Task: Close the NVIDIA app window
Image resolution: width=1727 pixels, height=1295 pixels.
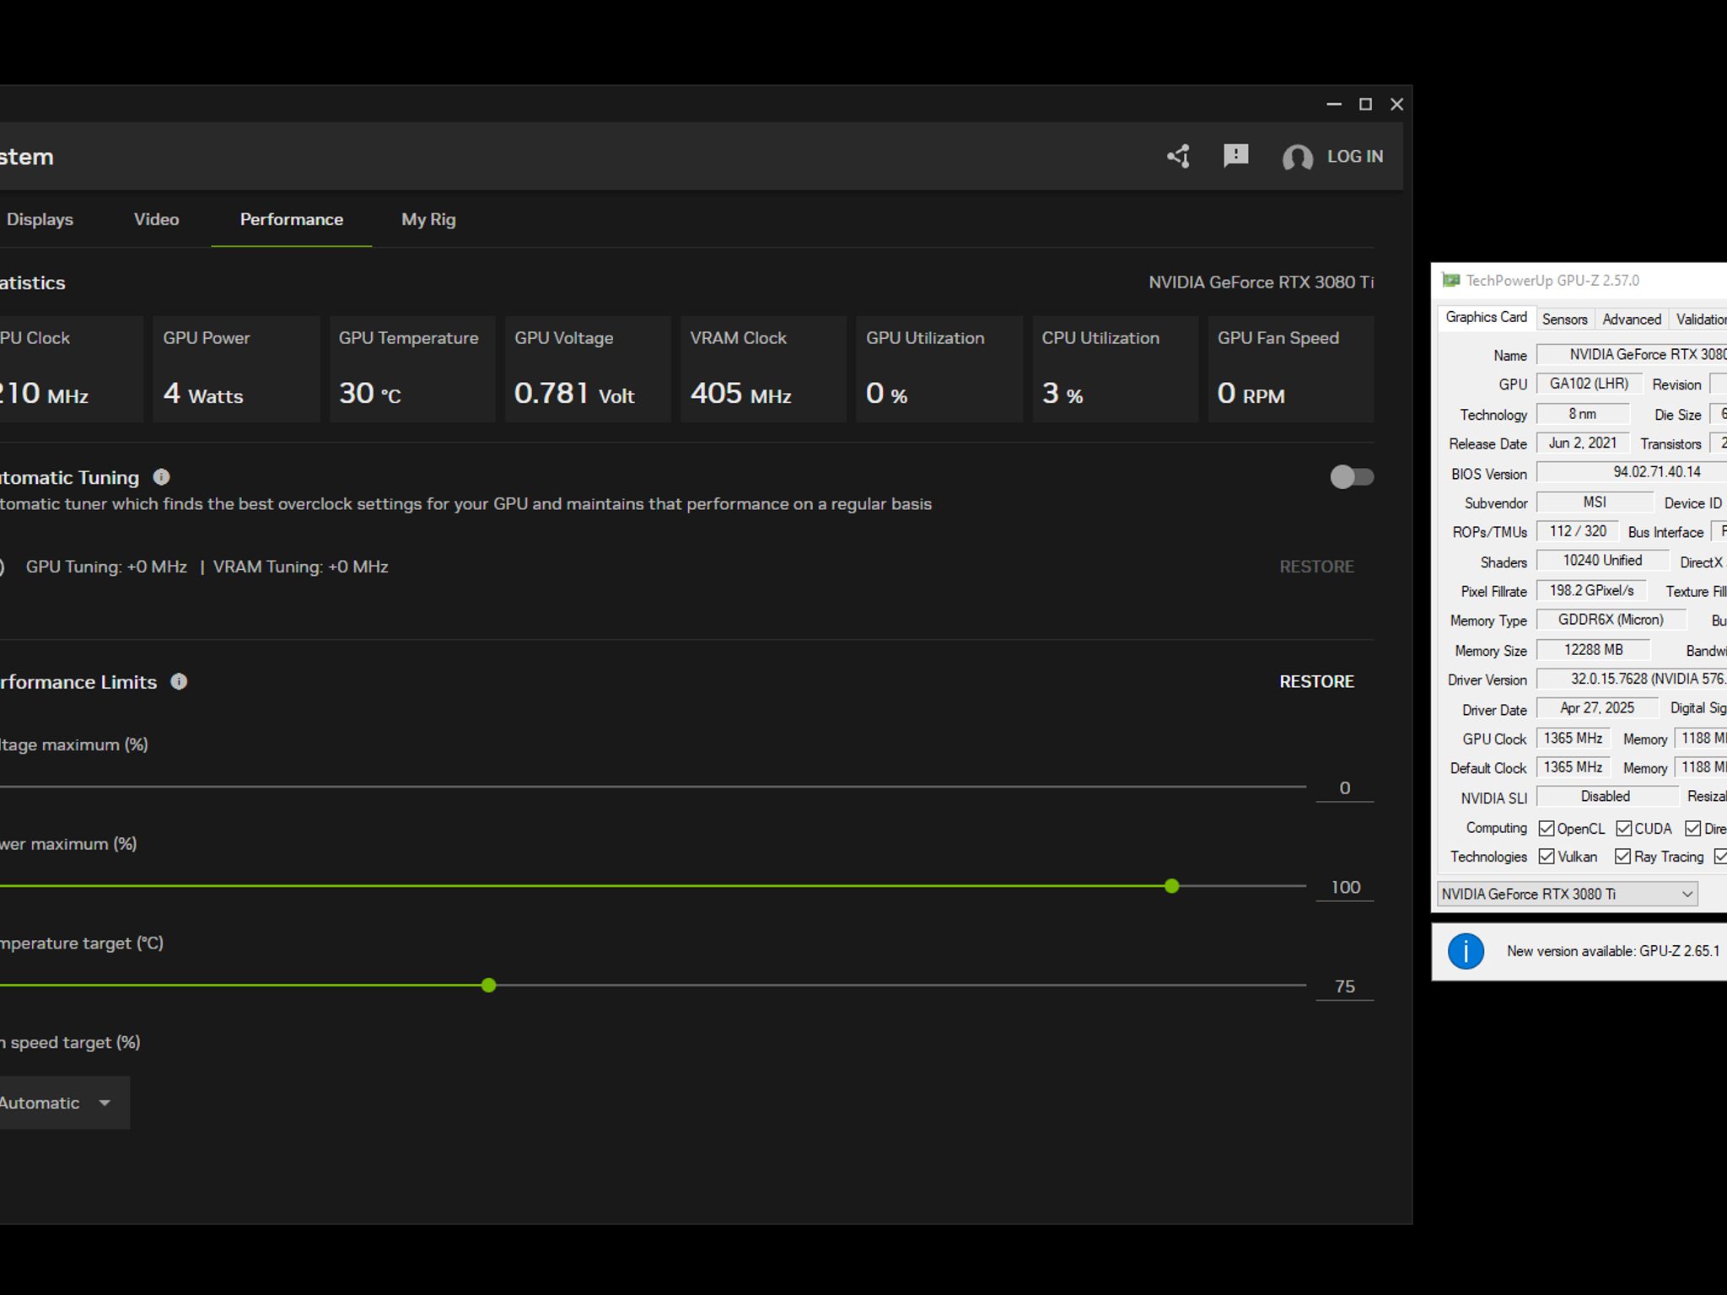Action: click(x=1396, y=104)
